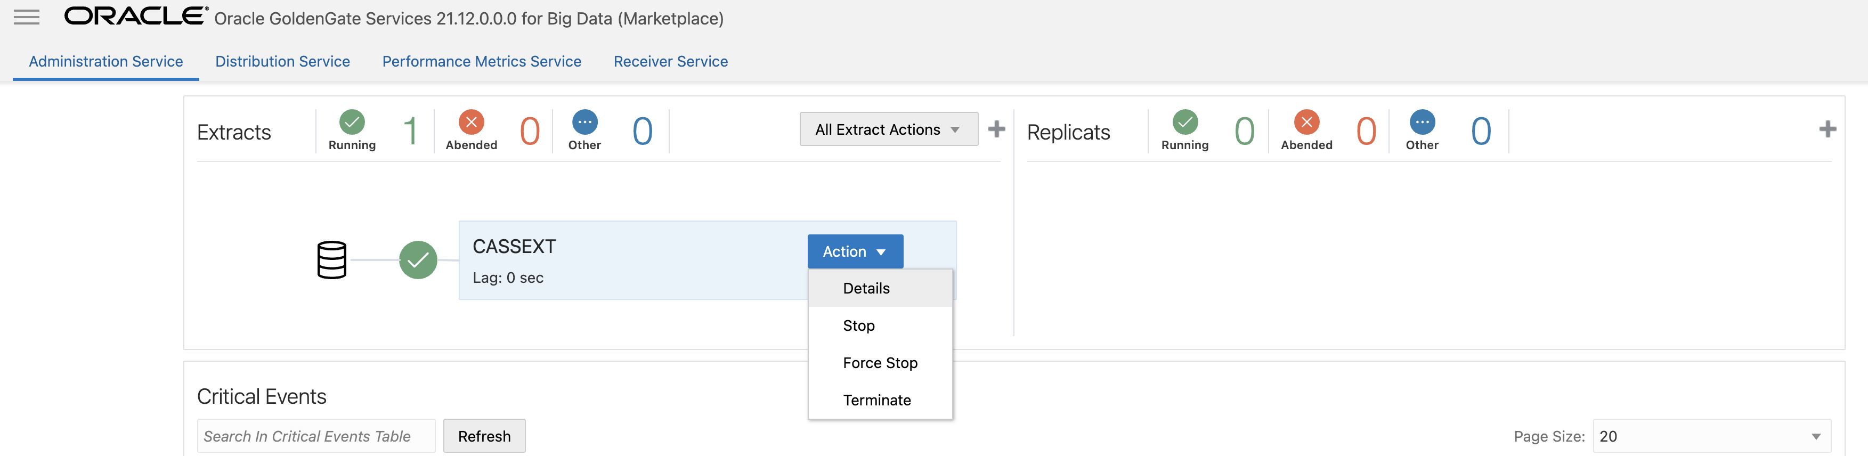The image size is (1868, 456).
Task: Click the Replicats Abended red X icon
Action: click(1306, 122)
